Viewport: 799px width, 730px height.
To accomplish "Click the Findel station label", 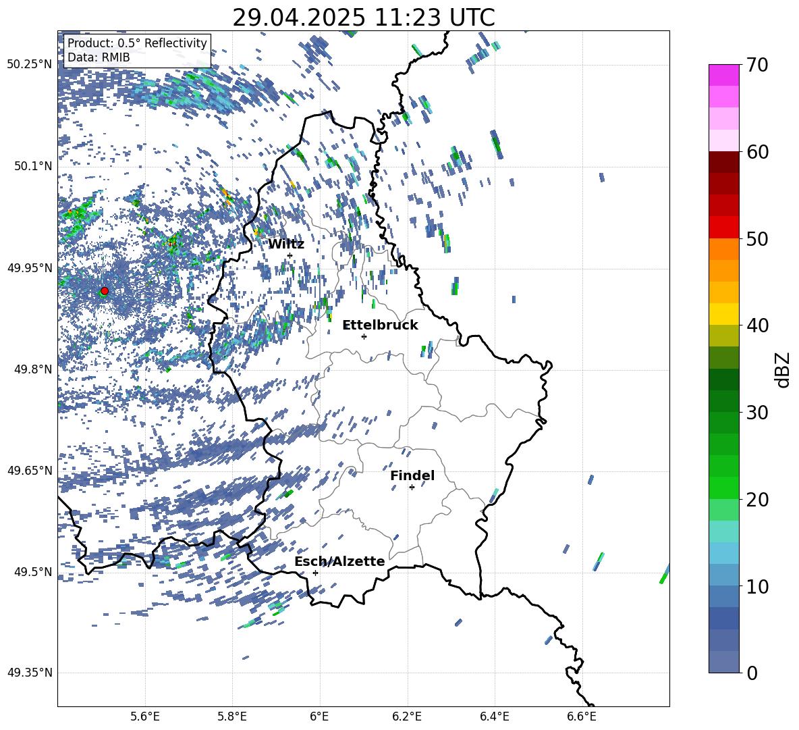I will pyautogui.click(x=412, y=475).
